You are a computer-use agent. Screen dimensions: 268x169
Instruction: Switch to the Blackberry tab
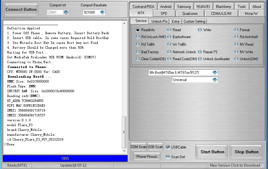[x=224, y=6]
